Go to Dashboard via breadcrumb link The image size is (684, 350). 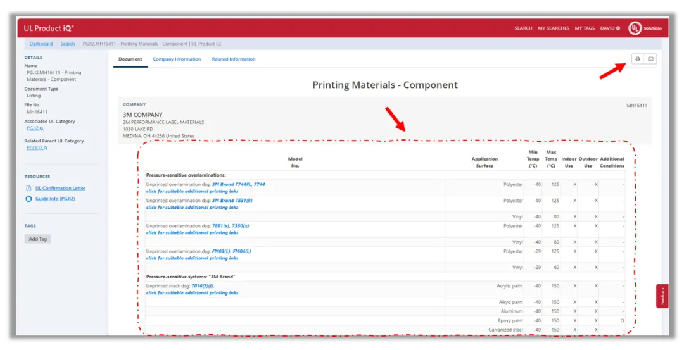(x=41, y=44)
